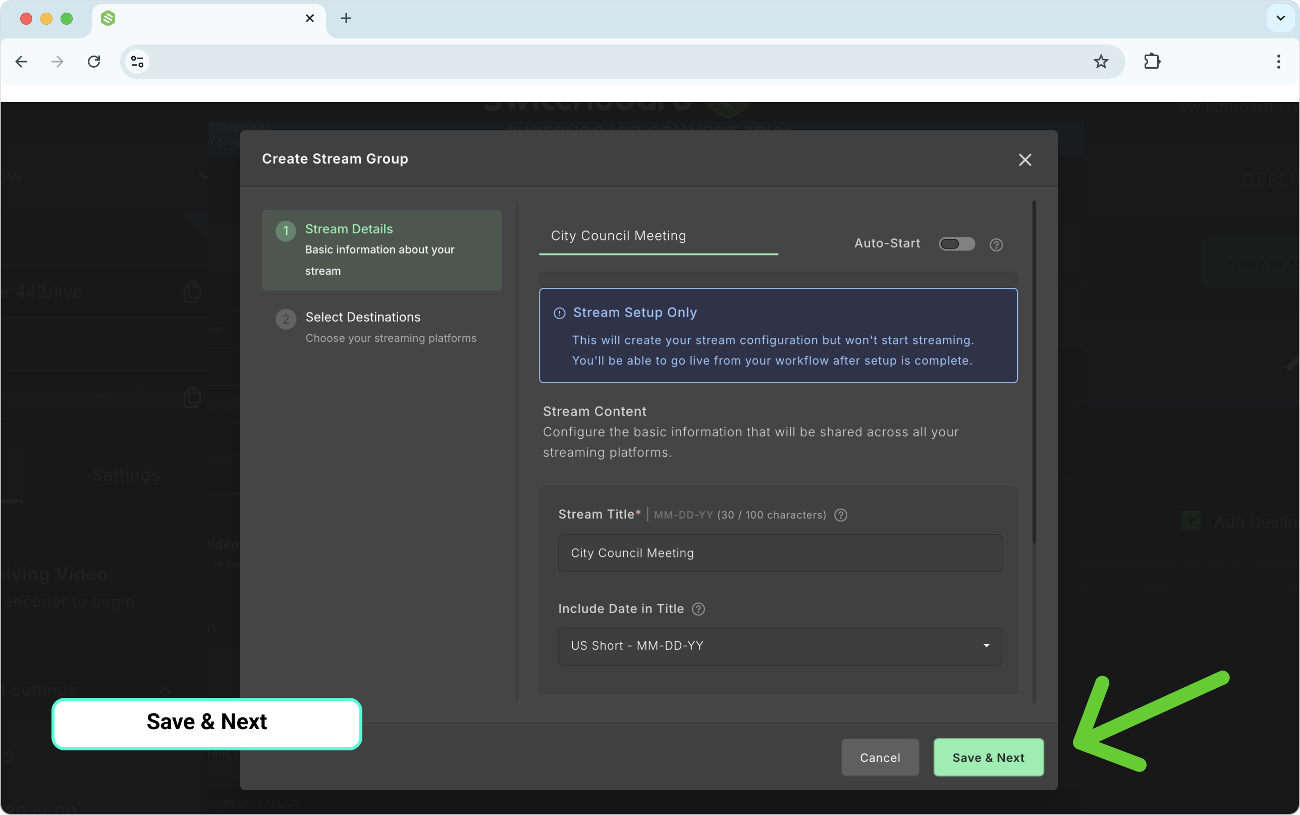The width and height of the screenshot is (1300, 815).
Task: Bookmark this page with the star icon
Action: pos(1101,62)
